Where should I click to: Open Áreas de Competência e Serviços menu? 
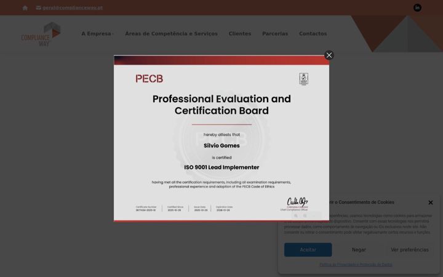pyautogui.click(x=171, y=34)
